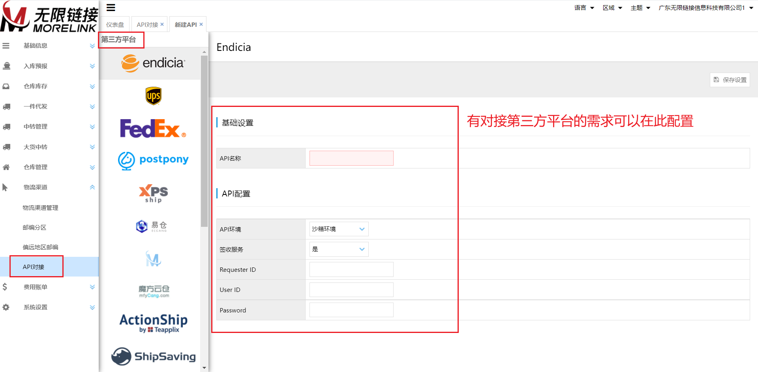The height and width of the screenshot is (372, 758).
Task: Open the API环境 dropdown
Action: click(339, 229)
